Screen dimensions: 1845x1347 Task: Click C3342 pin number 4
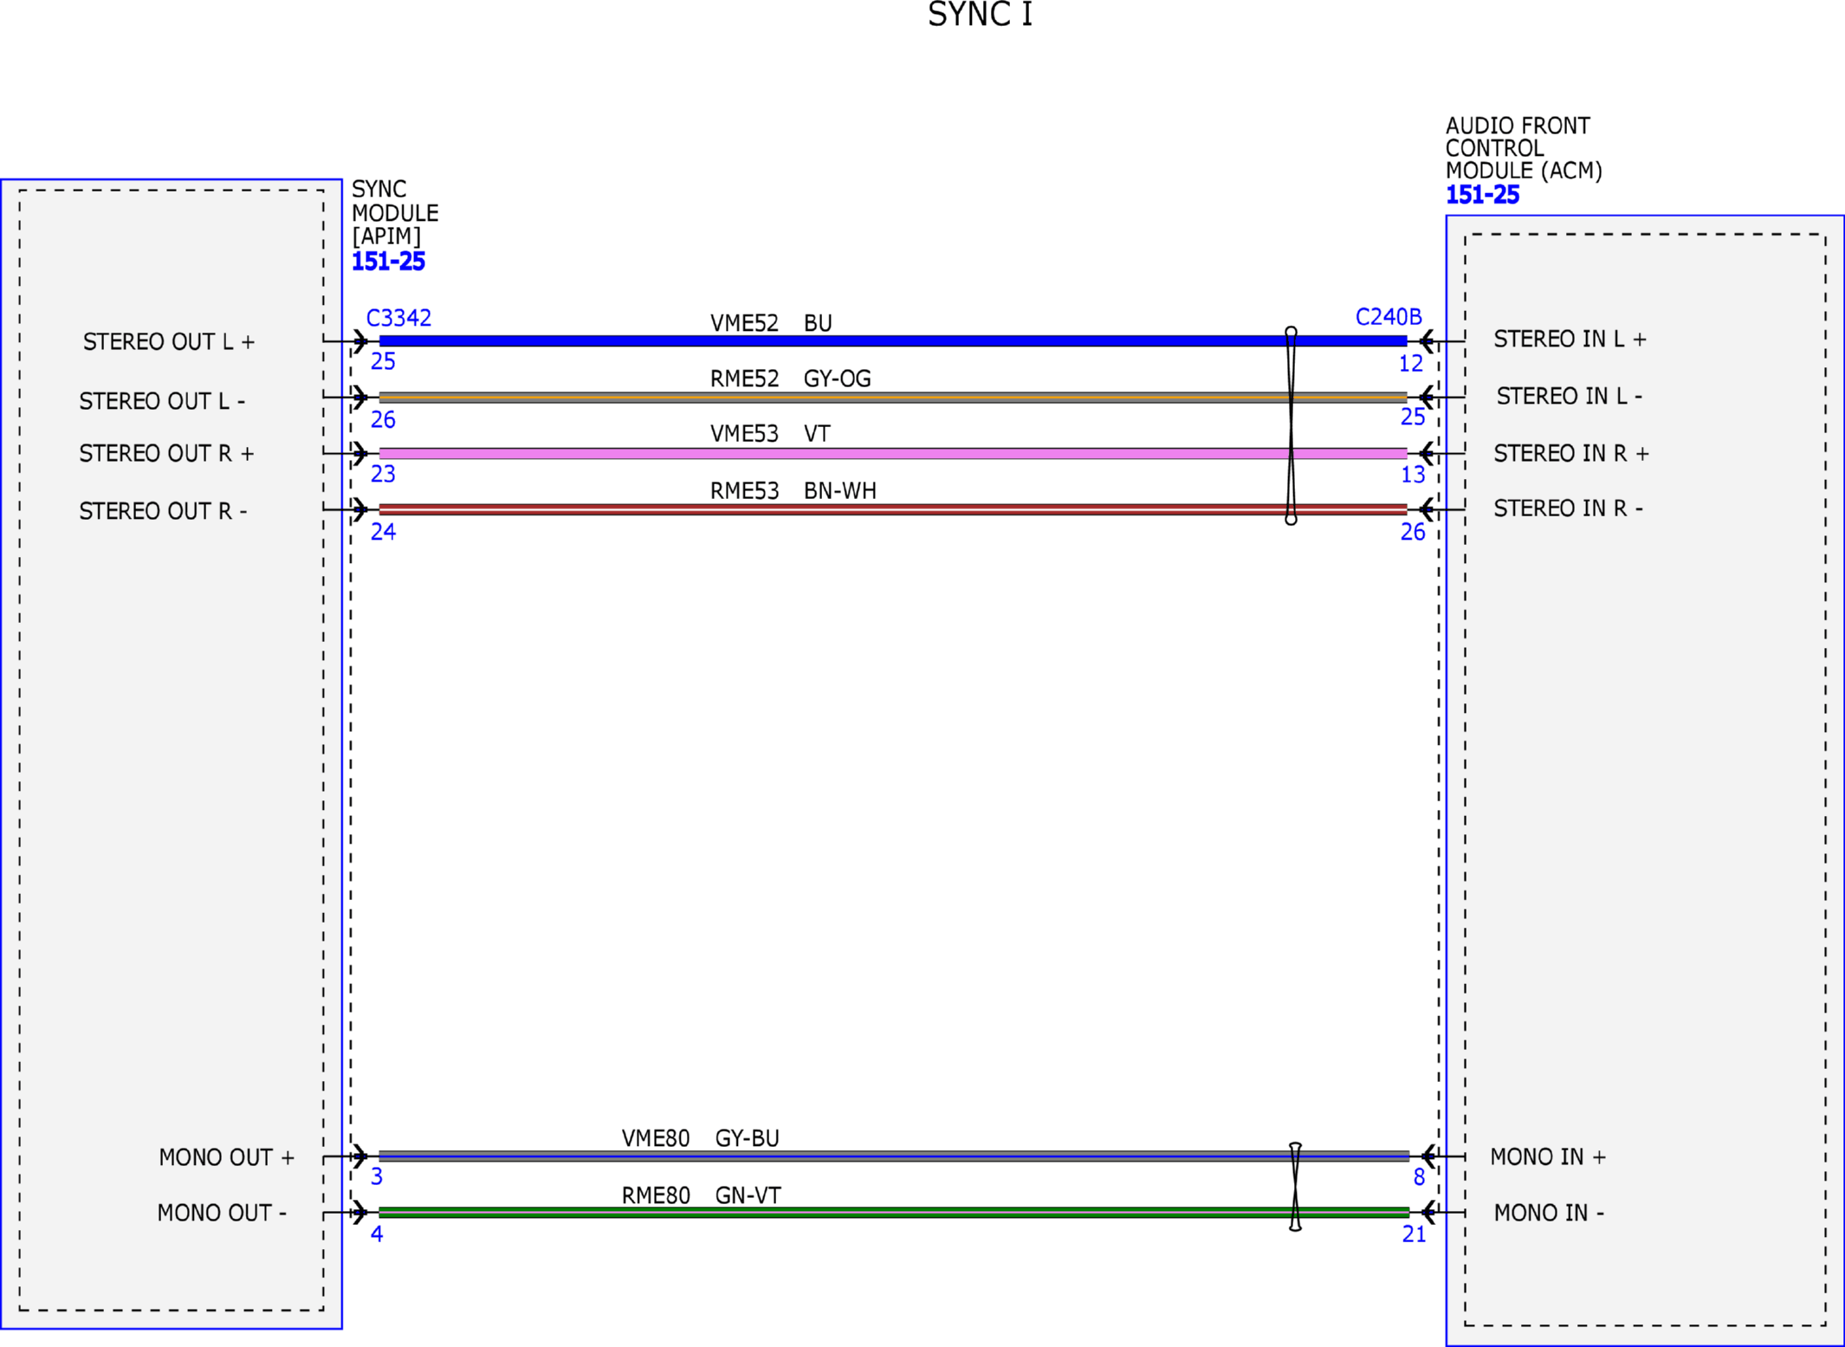377,1234
